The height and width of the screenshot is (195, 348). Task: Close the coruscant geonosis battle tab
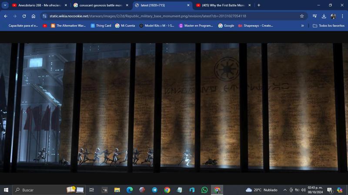click(x=127, y=5)
